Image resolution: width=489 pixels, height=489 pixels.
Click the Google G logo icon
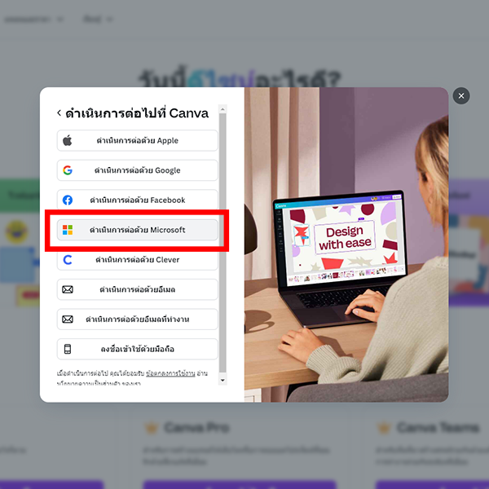pyautogui.click(x=68, y=170)
